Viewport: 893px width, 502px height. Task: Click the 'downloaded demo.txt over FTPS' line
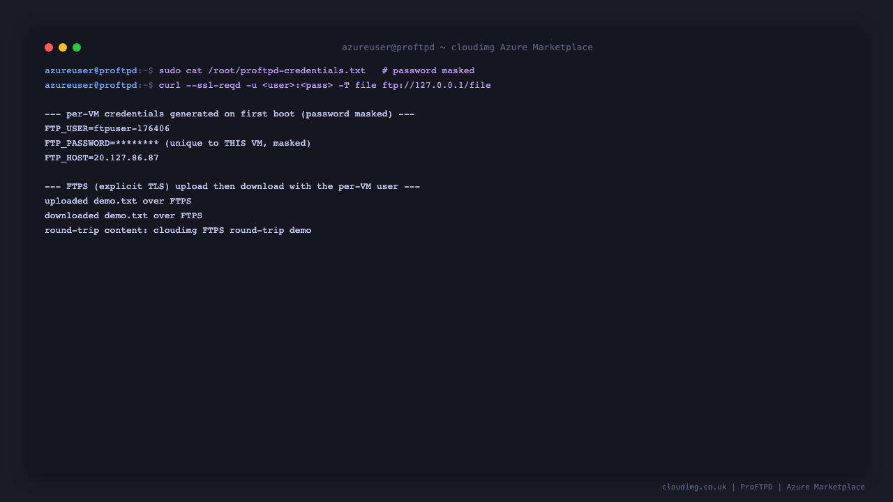click(x=123, y=216)
